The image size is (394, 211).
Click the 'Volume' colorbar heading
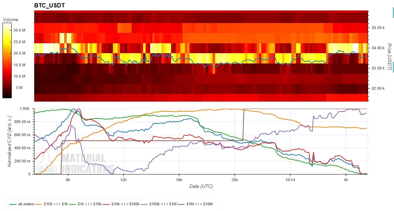(11, 20)
